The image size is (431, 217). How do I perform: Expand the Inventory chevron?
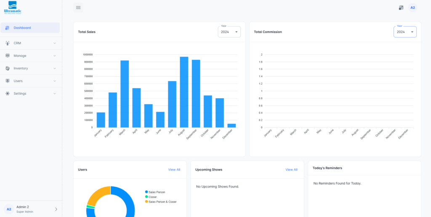(55, 68)
